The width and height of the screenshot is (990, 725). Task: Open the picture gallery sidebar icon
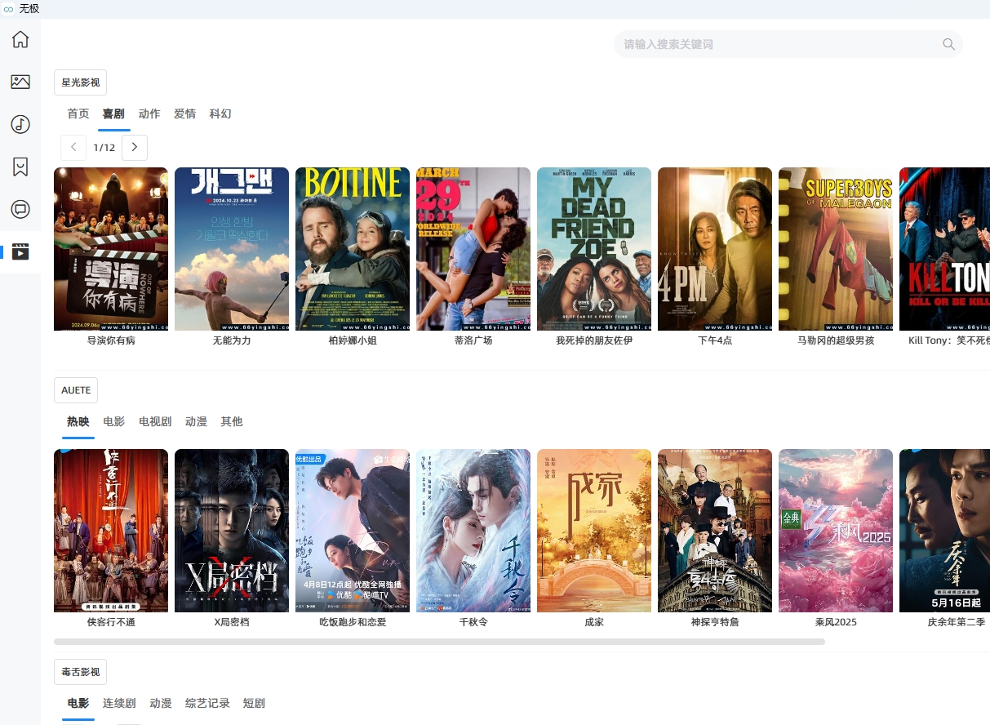pyautogui.click(x=20, y=82)
